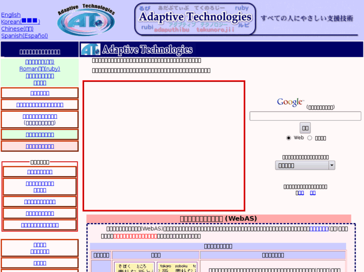This screenshot has height=272, width=364.
Task: Click the blue link in the WebAS paragraph
Action: pos(319,229)
